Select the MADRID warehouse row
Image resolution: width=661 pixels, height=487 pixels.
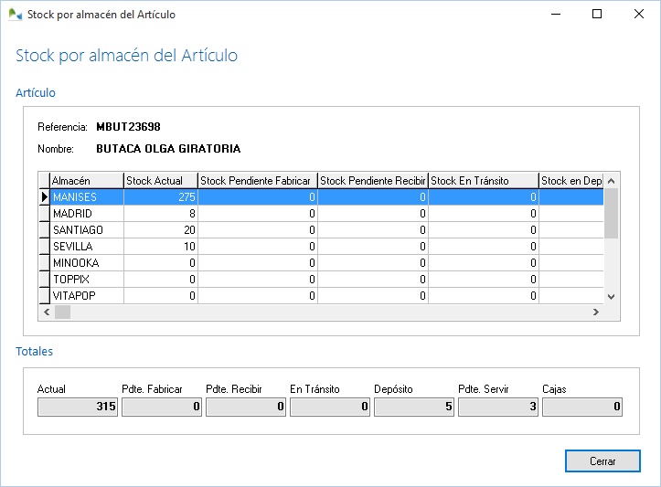[x=86, y=214]
